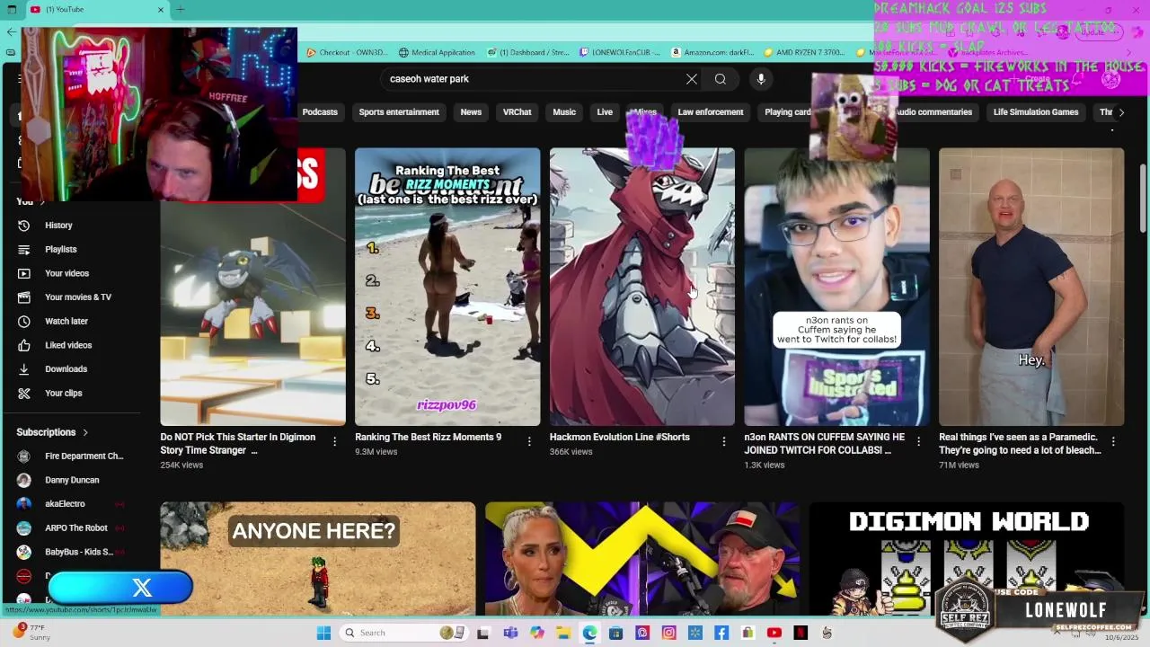Image resolution: width=1150 pixels, height=647 pixels.
Task: Open a new browser tab
Action: pyautogui.click(x=181, y=9)
